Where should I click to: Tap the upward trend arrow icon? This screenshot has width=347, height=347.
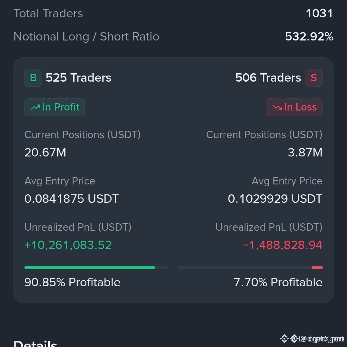pos(35,107)
